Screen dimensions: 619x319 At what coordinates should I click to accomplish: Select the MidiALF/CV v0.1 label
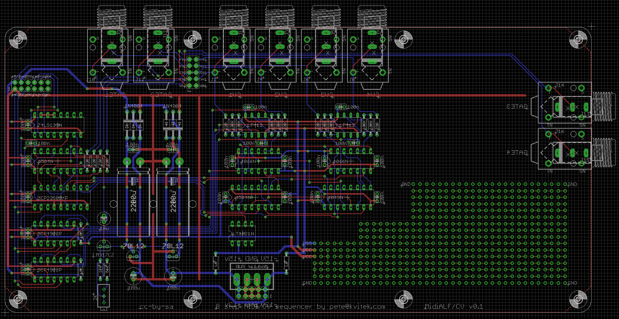point(454,307)
